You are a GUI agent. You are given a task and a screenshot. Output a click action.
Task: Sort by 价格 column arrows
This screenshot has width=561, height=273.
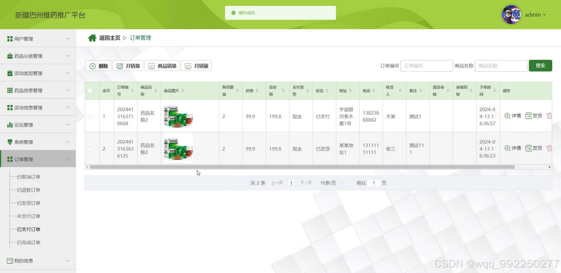pos(257,91)
